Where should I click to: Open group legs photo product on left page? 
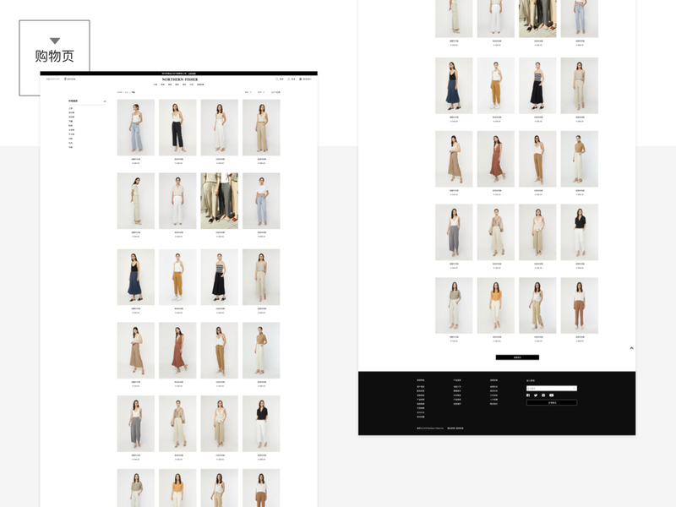220,201
